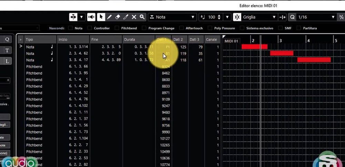
Task: Click pitchbend value 10265
Action: point(165,145)
